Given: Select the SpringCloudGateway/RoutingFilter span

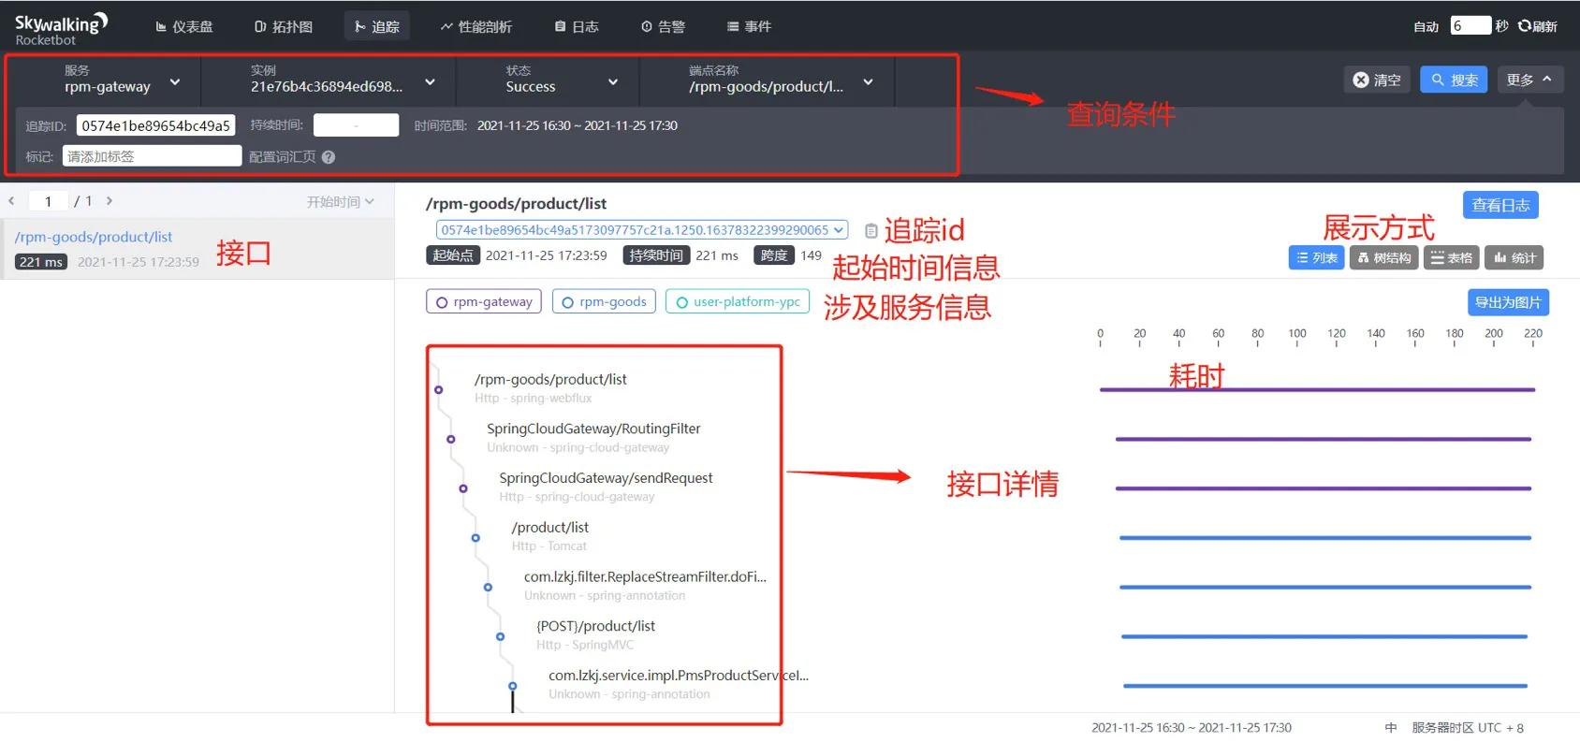Looking at the screenshot, I should point(593,437).
